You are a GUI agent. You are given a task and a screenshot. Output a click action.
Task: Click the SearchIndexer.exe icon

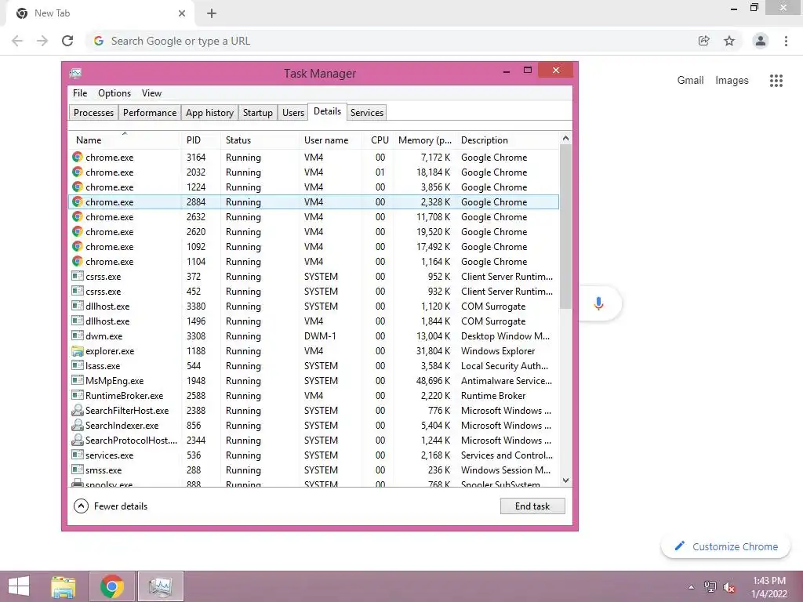(78, 426)
